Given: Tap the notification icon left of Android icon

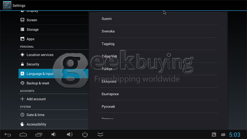Looking at the screenshot, I should 214,135.
